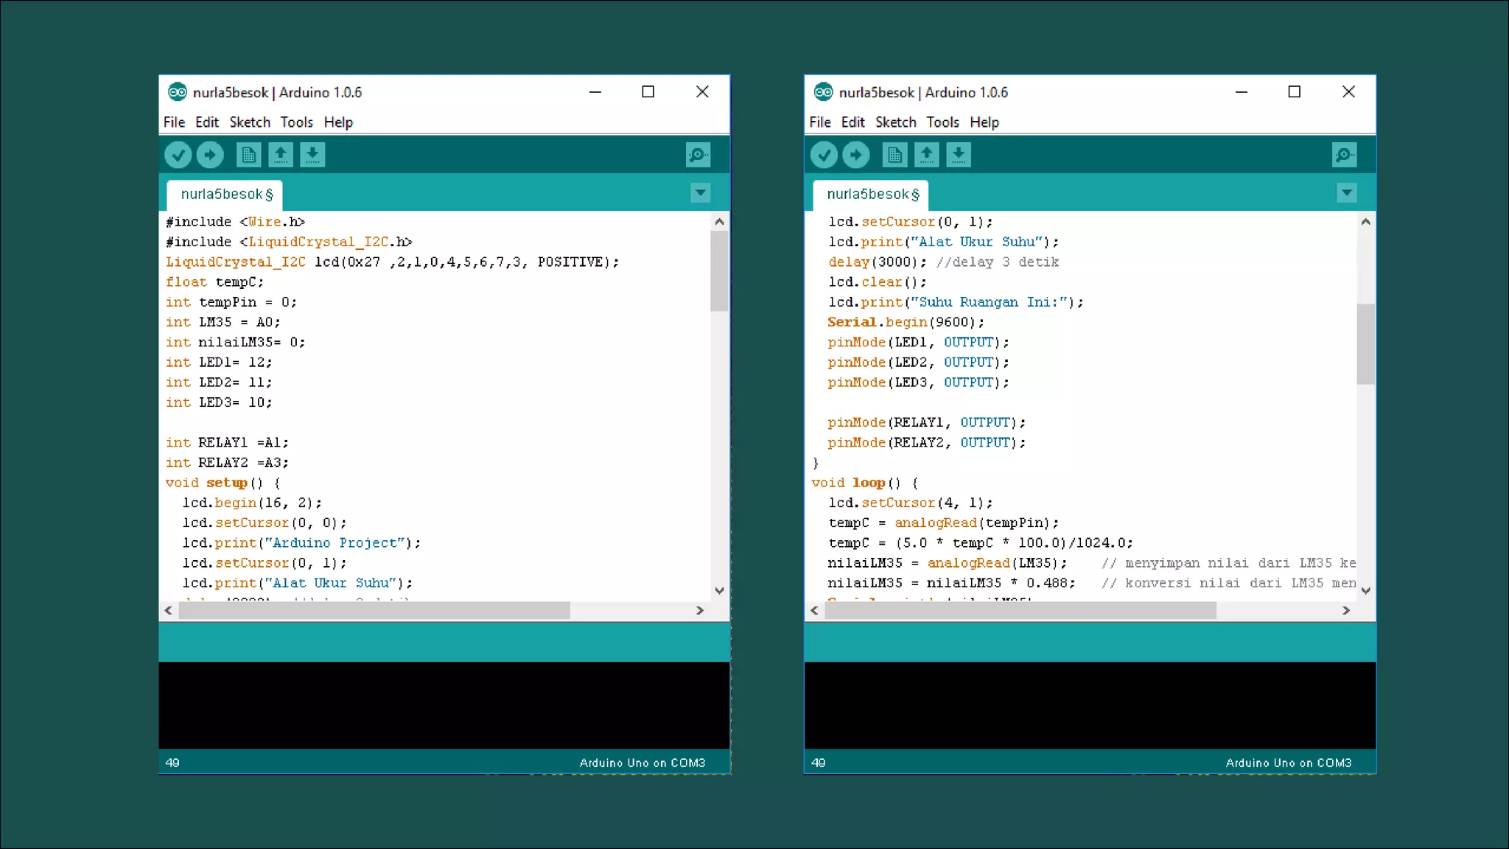Open Serial Monitor in right window

point(1343,155)
